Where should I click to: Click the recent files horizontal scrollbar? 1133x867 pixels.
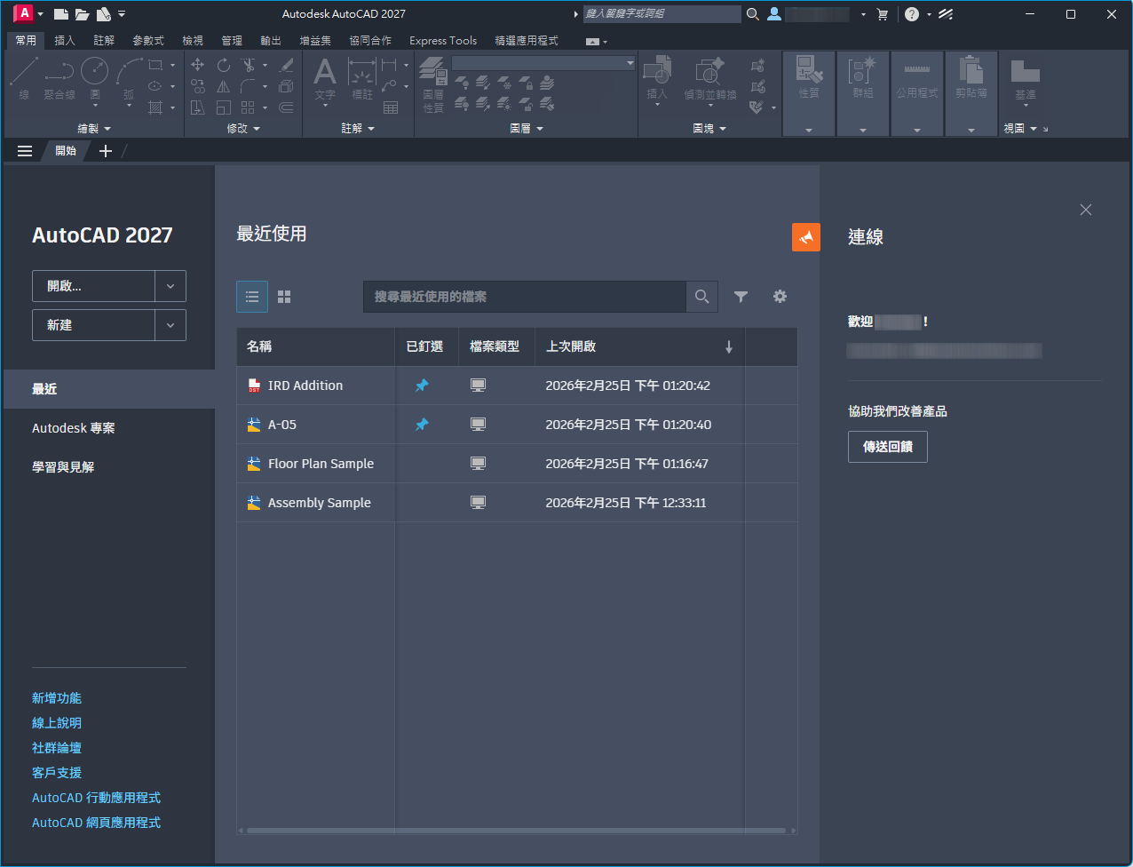(x=517, y=831)
